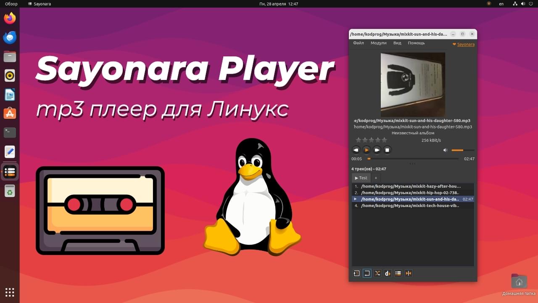Toggle Repeat One playback mode
Image resolution: width=538 pixels, height=303 pixels.
tap(356, 273)
